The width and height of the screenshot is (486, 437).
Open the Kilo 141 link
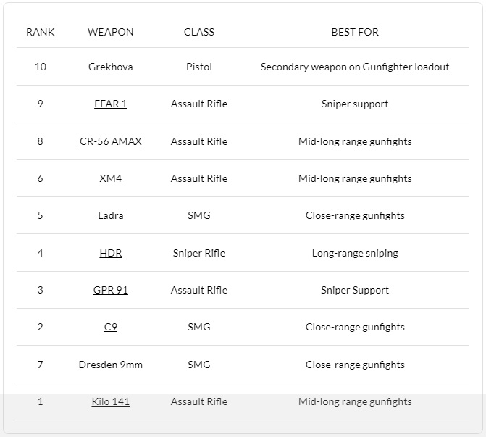pyautogui.click(x=110, y=401)
